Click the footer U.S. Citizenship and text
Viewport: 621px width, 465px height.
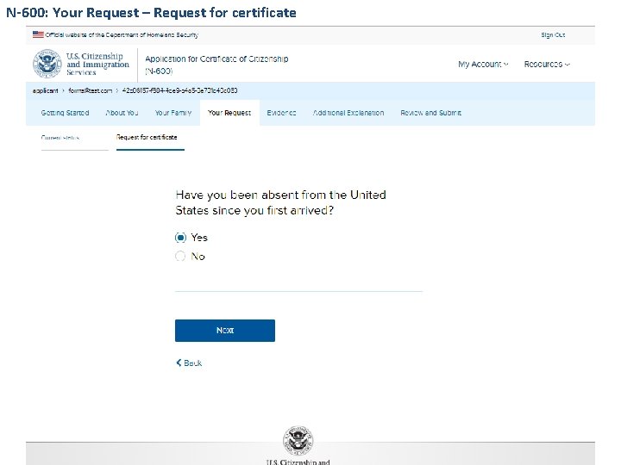(298, 462)
